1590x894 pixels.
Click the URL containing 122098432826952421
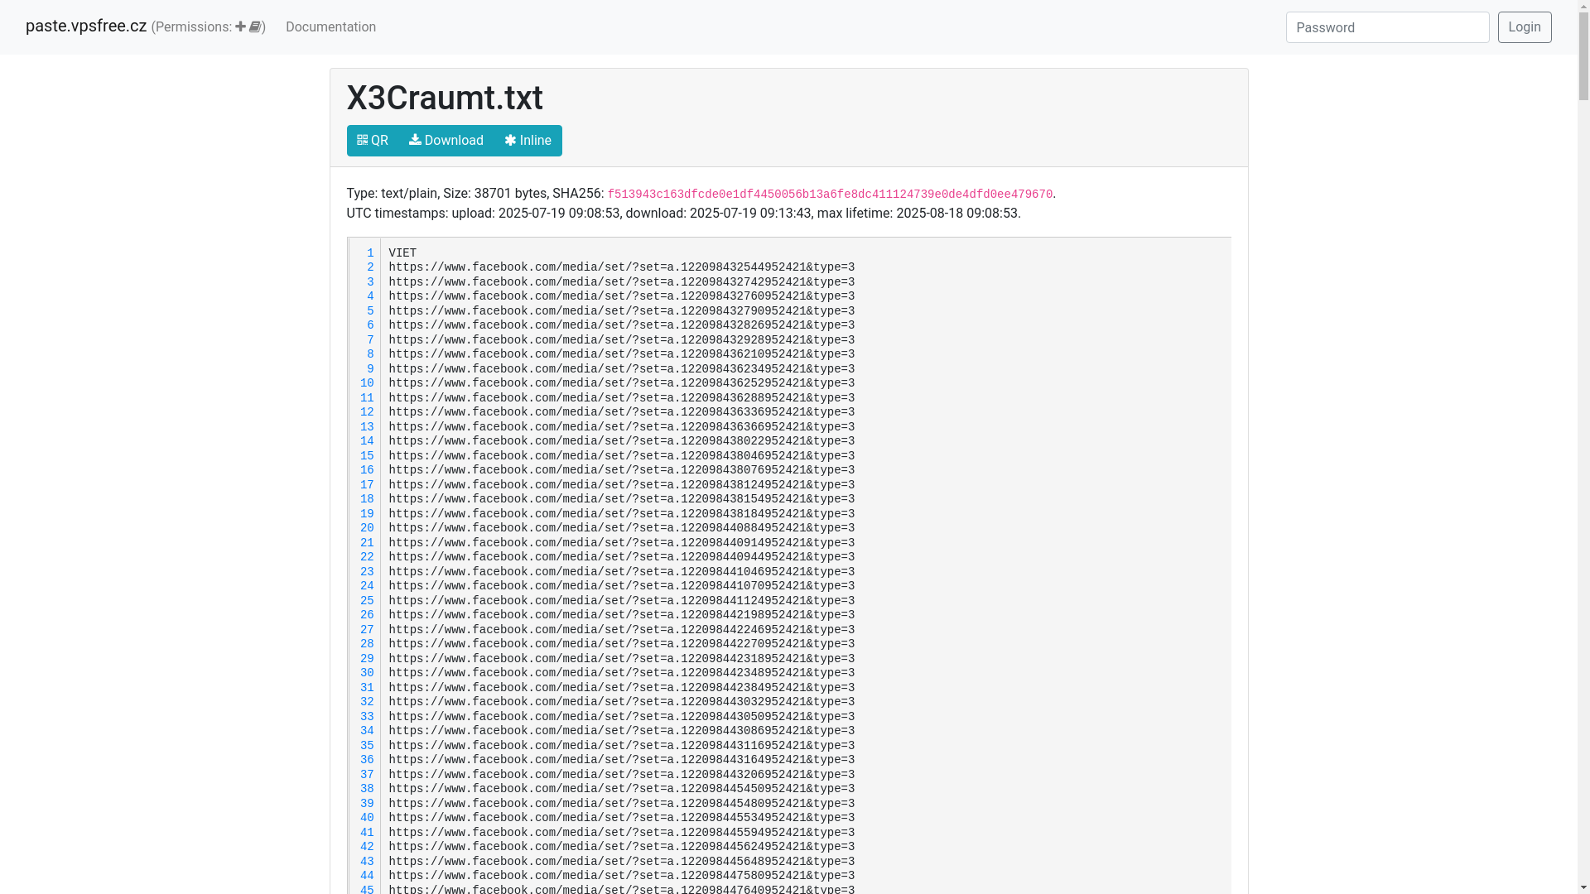[x=622, y=325]
